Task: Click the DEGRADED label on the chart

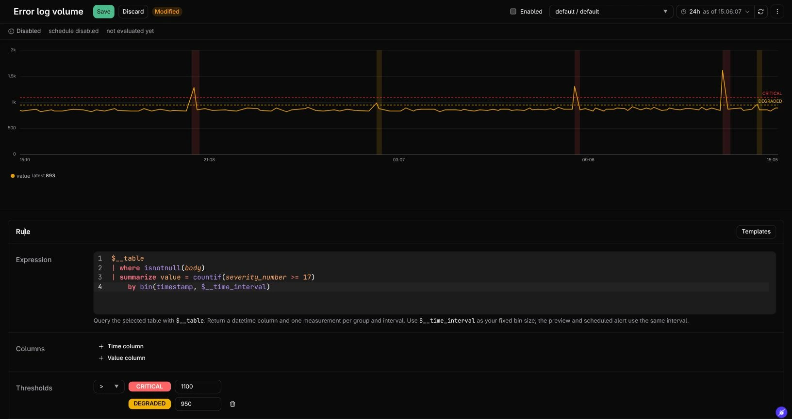Action: (770, 101)
